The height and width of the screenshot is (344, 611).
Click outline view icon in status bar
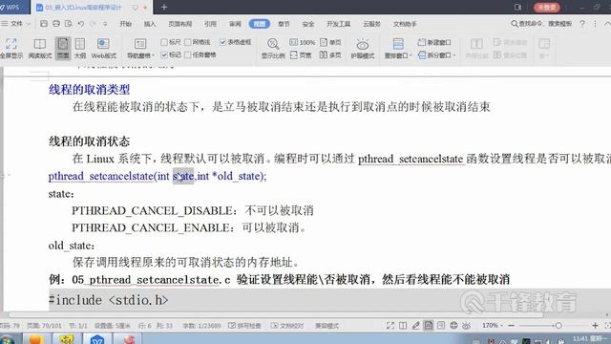[x=441, y=325]
